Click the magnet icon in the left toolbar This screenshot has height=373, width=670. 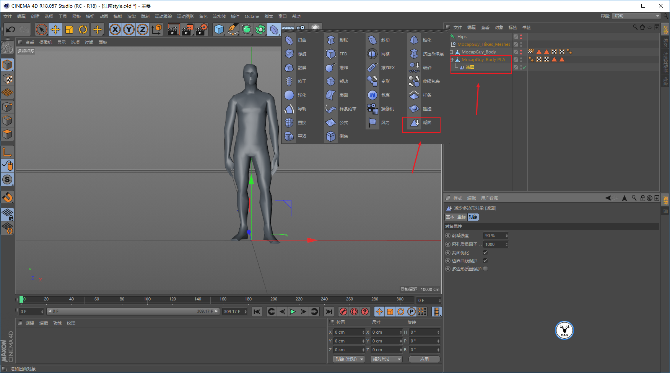[x=7, y=197]
